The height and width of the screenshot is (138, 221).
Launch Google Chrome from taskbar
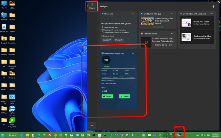(55, 135)
